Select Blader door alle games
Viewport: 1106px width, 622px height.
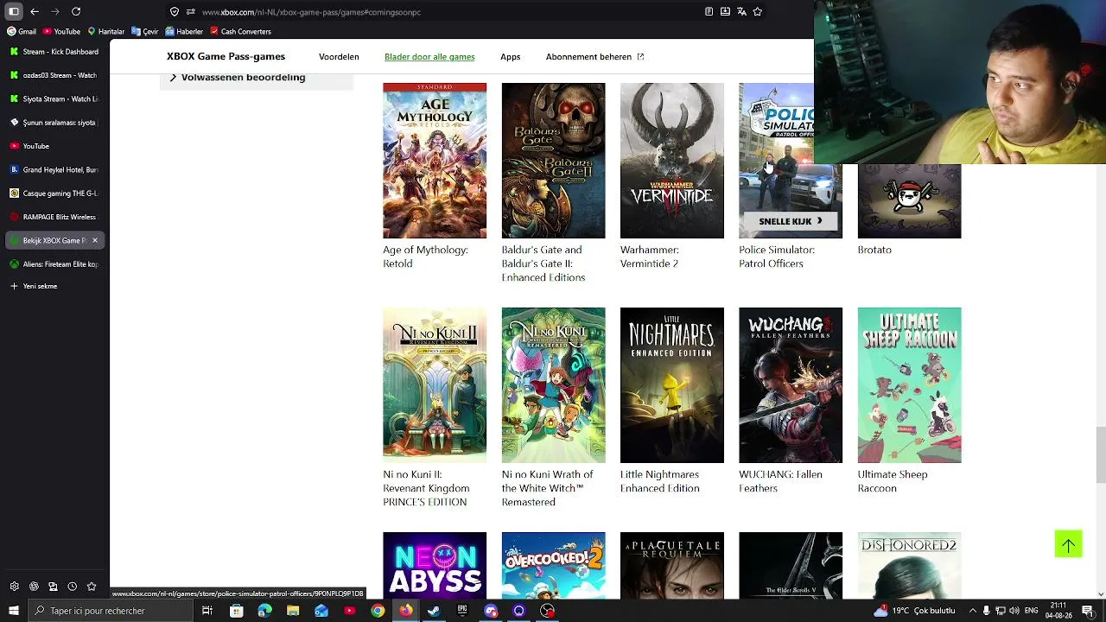(429, 57)
